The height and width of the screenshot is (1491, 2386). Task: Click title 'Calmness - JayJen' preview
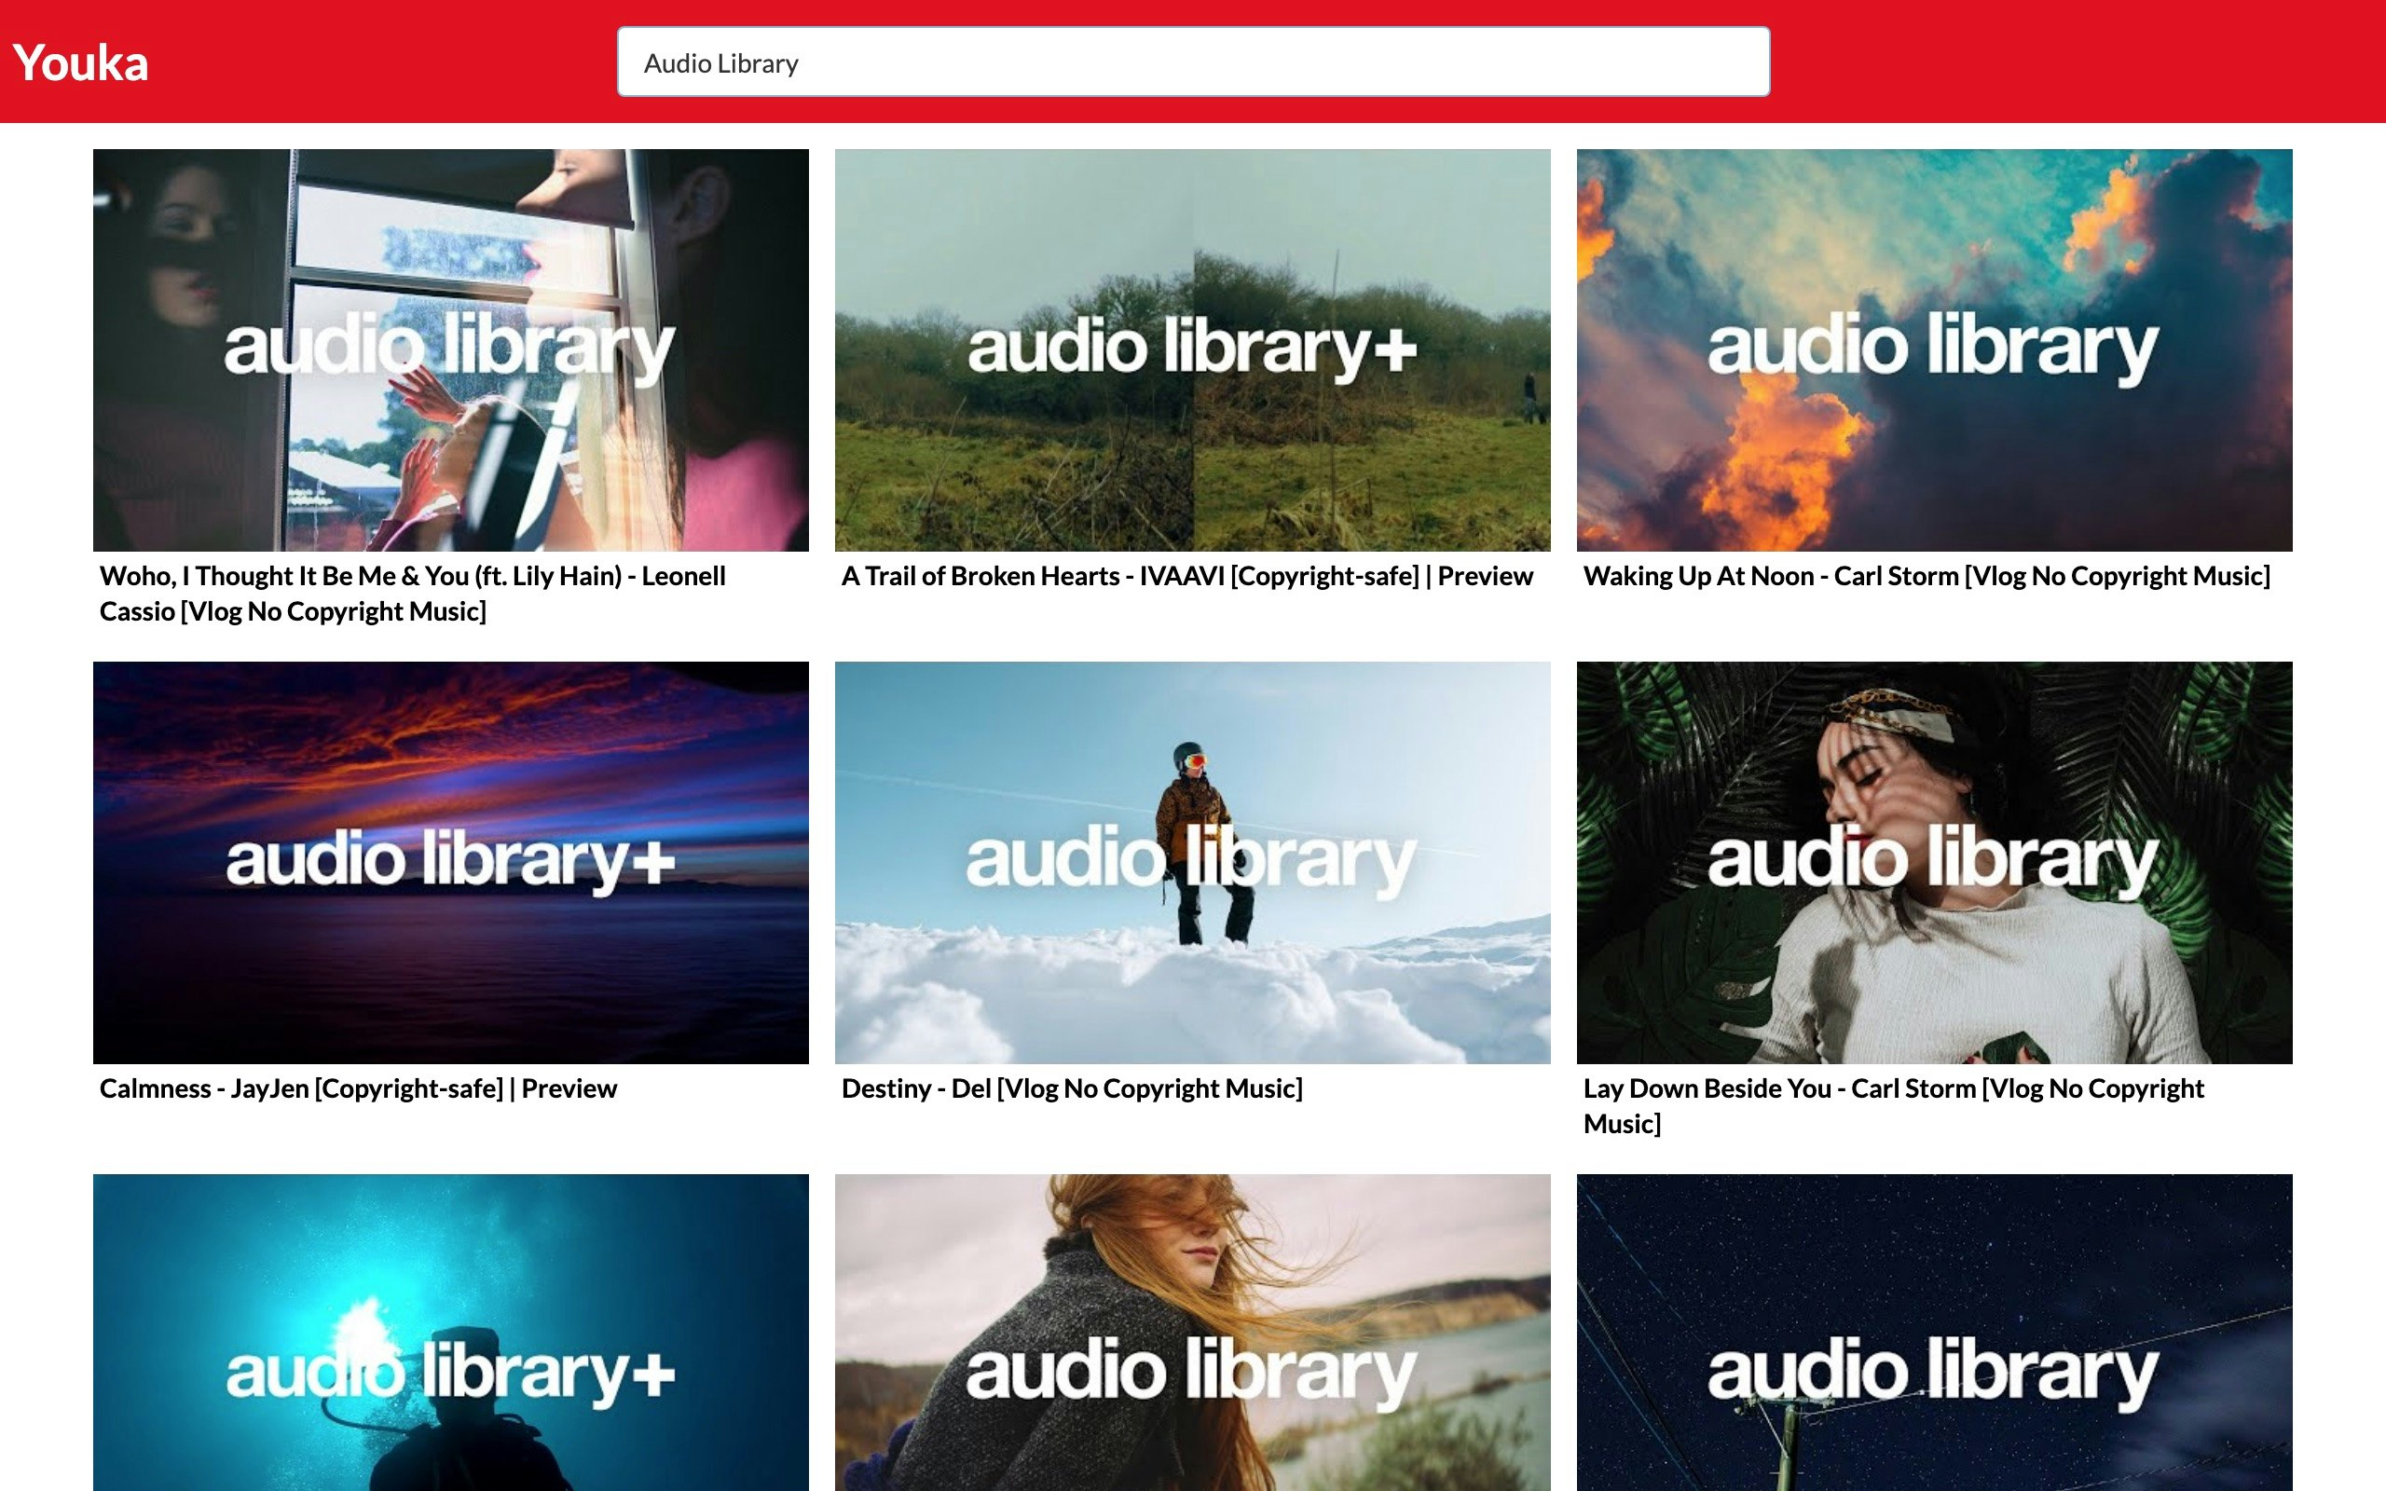[x=358, y=1088]
